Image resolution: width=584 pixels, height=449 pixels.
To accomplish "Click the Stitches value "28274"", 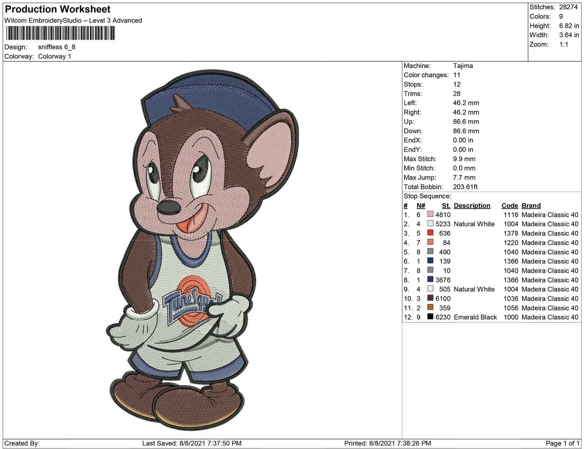I will [568, 7].
